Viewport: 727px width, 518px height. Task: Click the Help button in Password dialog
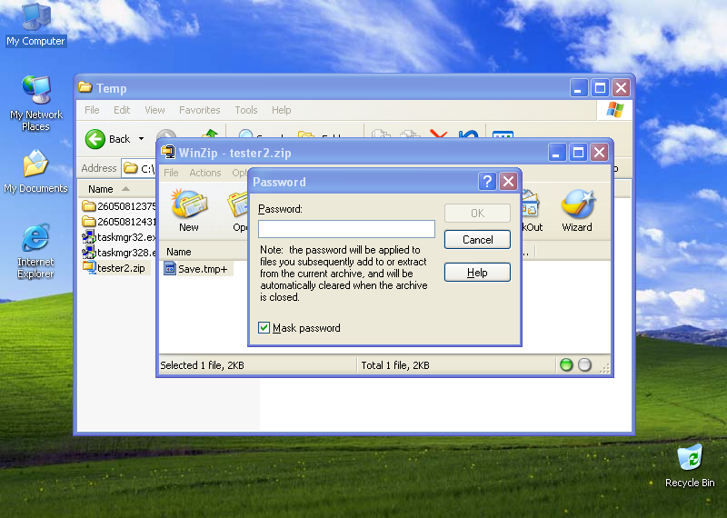pyautogui.click(x=478, y=273)
